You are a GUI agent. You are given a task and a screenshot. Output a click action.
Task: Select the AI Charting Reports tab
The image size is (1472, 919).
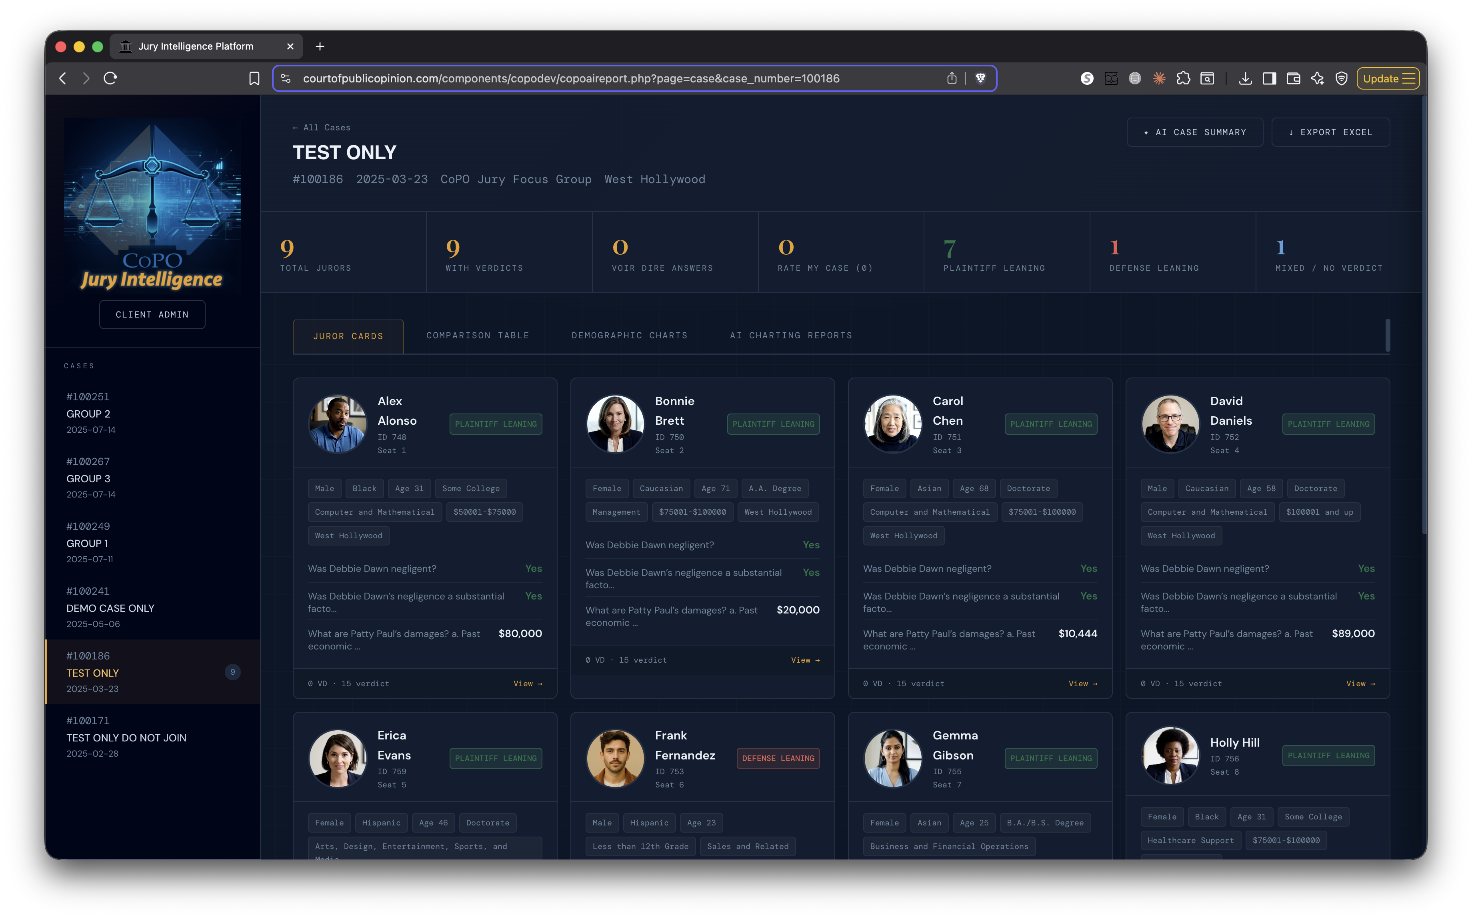pos(791,336)
